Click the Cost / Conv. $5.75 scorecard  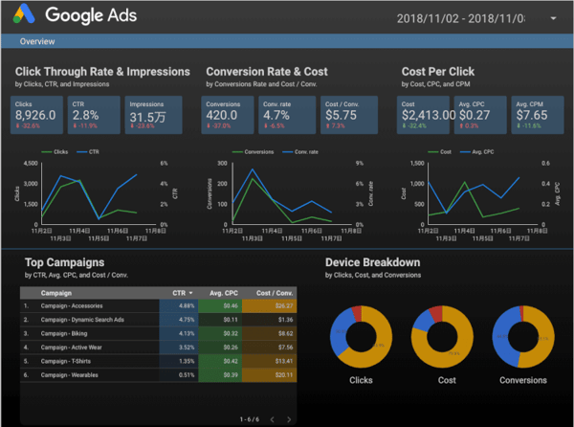[349, 115]
